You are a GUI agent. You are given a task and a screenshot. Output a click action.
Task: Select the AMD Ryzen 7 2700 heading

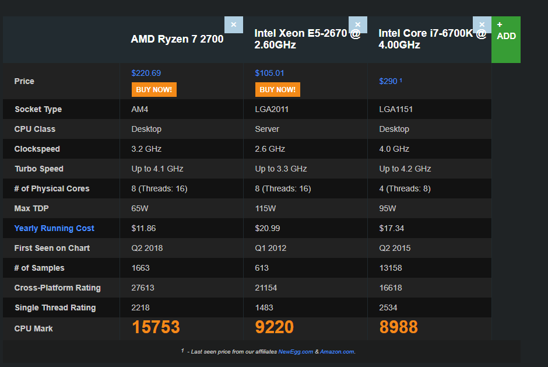click(177, 39)
